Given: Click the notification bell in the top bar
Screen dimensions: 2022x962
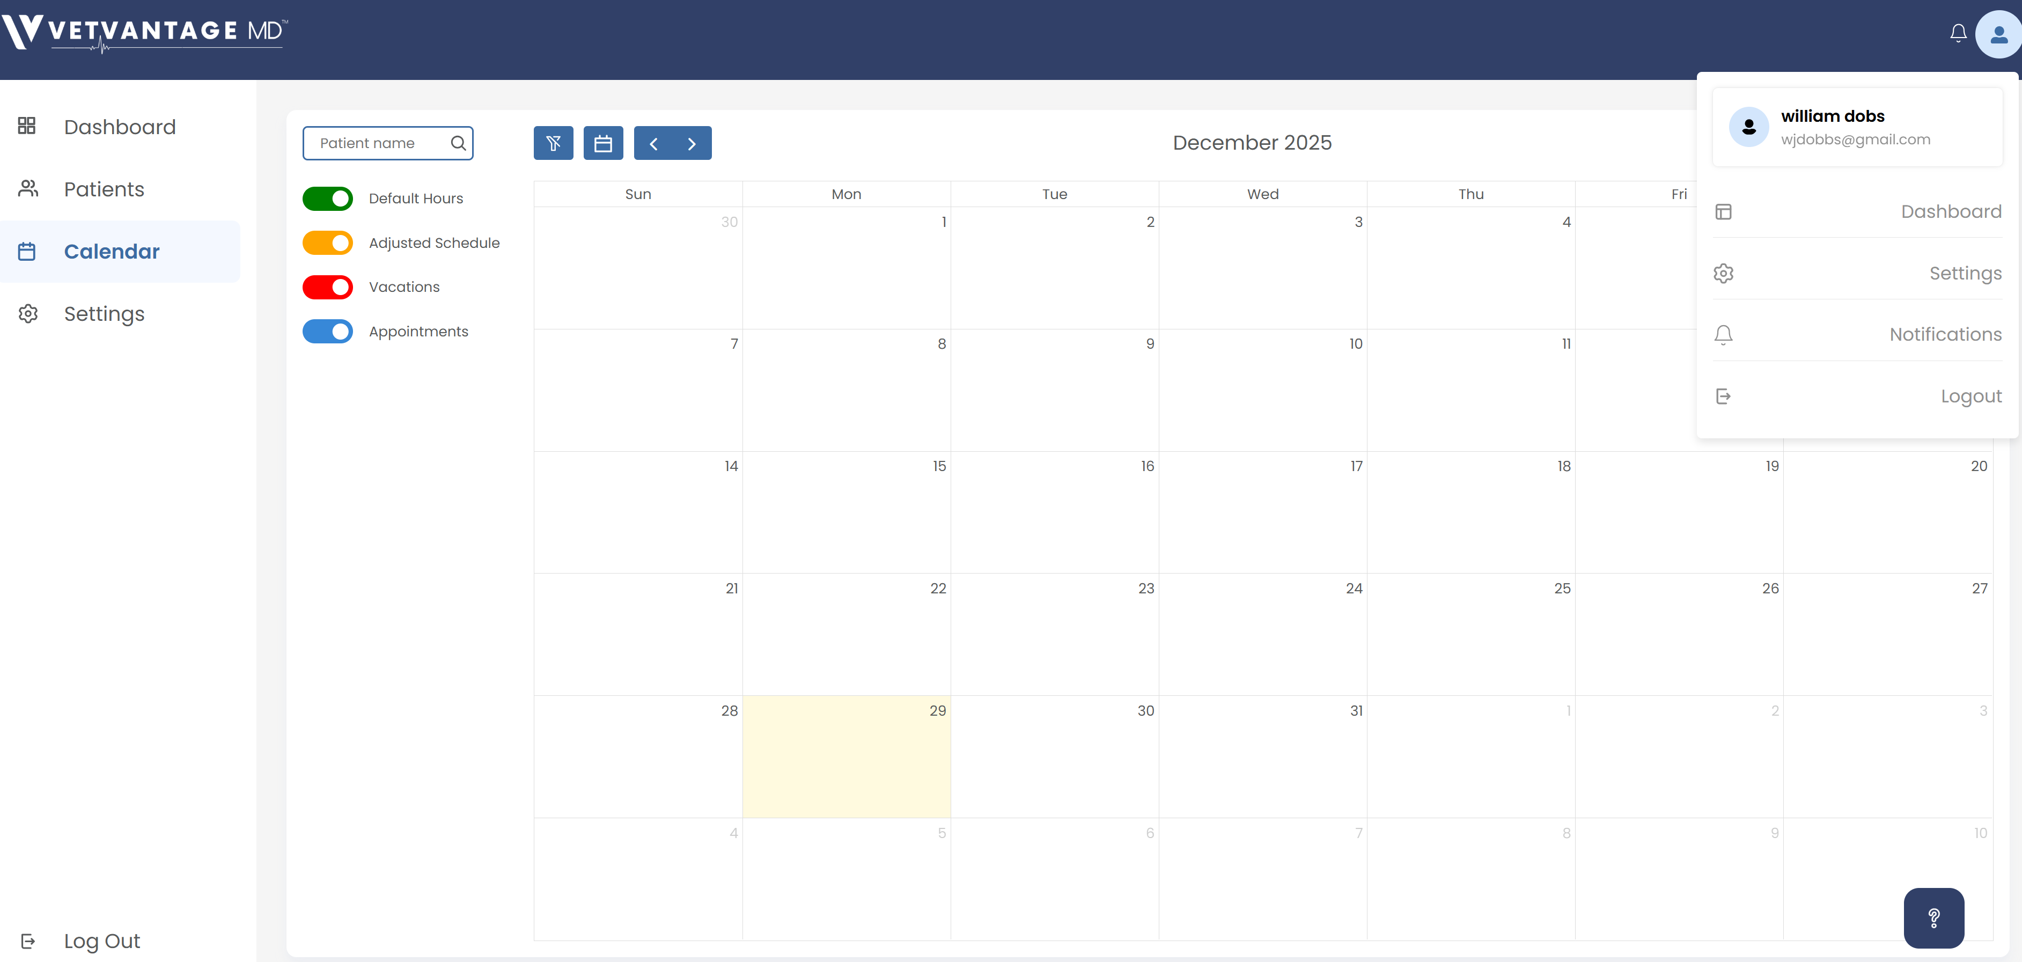Looking at the screenshot, I should (x=1958, y=32).
